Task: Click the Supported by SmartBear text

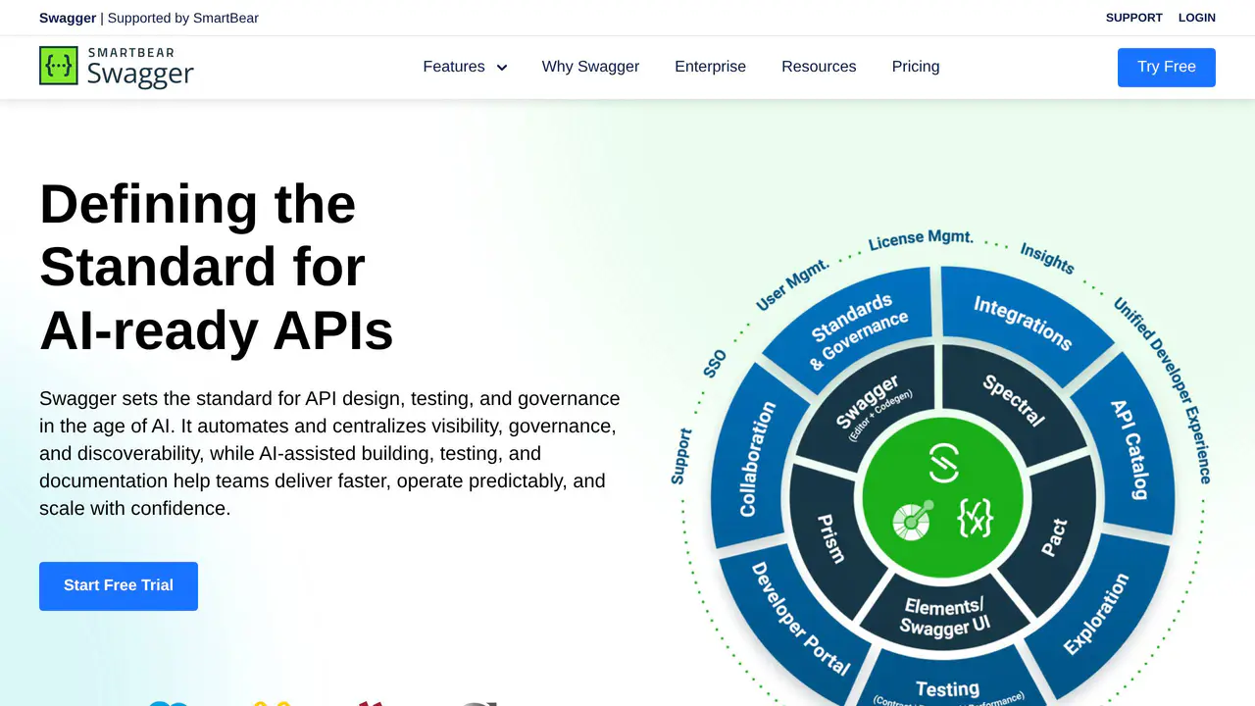Action: point(183,18)
